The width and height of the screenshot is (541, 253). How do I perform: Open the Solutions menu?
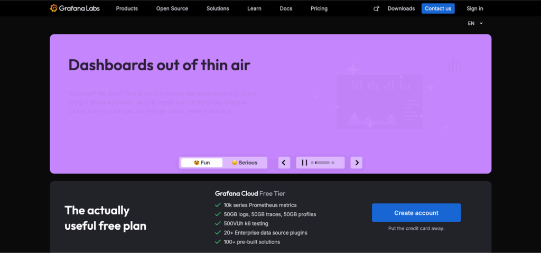(x=218, y=8)
